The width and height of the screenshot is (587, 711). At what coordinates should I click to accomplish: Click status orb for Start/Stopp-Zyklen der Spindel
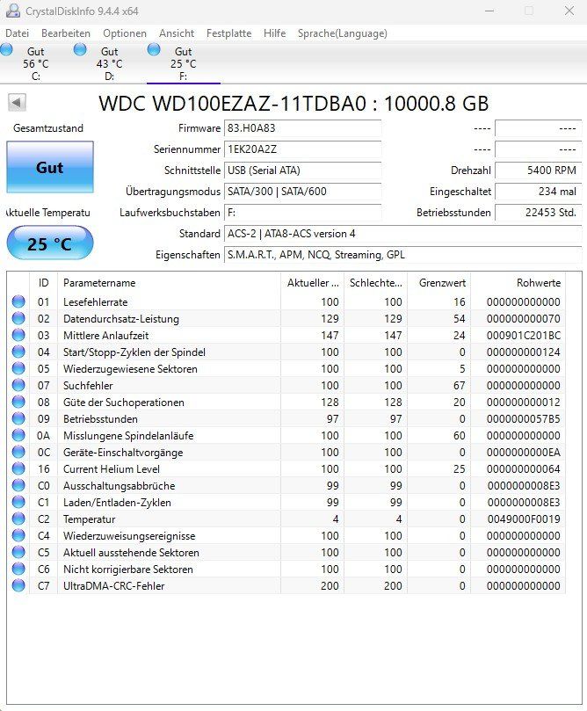tap(18, 352)
